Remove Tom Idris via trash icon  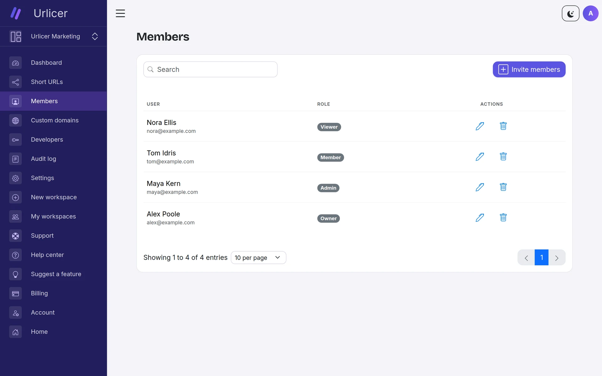coord(503,156)
